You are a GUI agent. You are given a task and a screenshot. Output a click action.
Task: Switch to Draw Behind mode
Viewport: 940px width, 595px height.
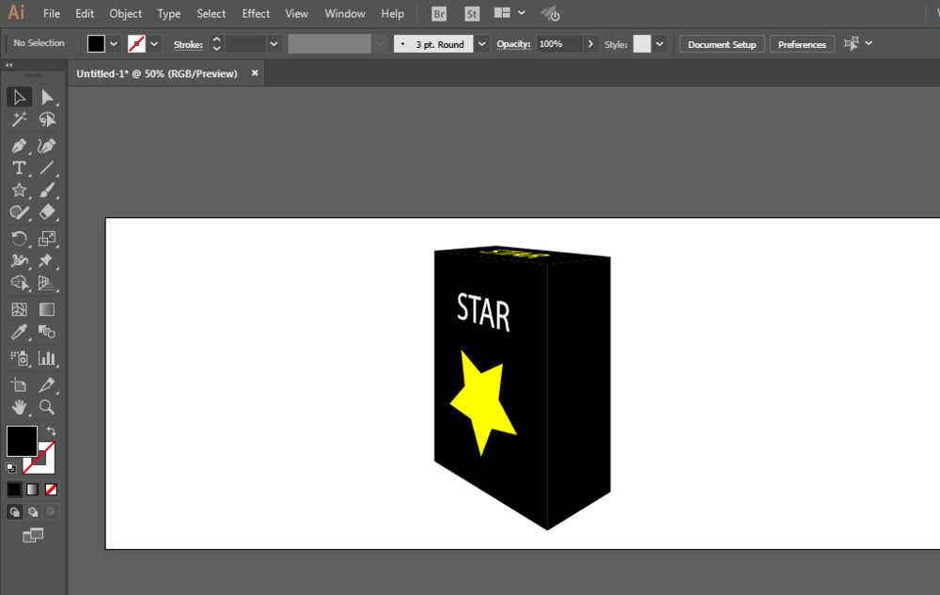[33, 512]
